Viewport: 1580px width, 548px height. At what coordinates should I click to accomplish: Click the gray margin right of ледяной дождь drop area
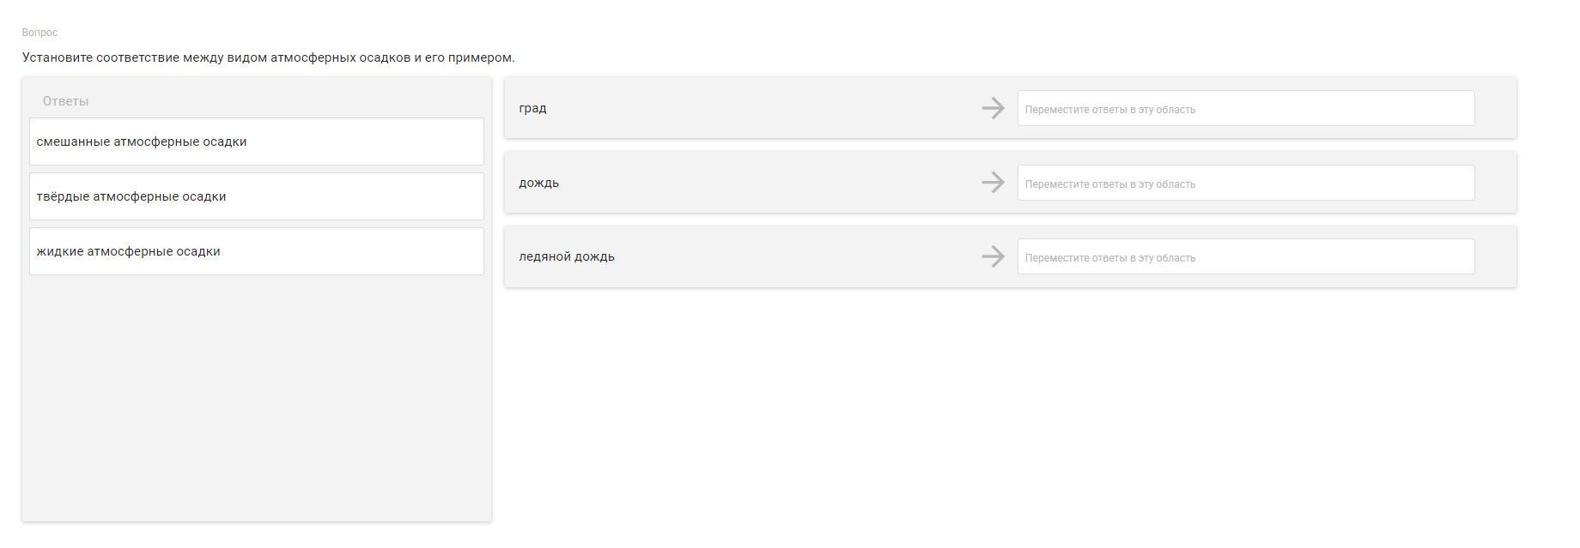1496,256
